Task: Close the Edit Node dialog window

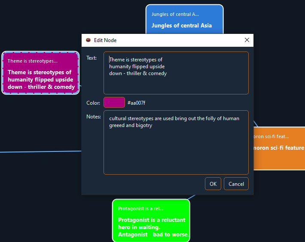Action: point(247,40)
